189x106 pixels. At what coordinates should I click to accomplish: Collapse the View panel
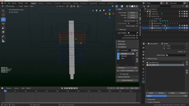coord(117,9)
